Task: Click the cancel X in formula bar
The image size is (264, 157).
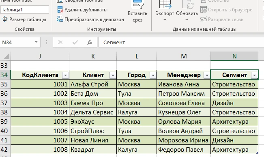Action: click(x=60, y=42)
